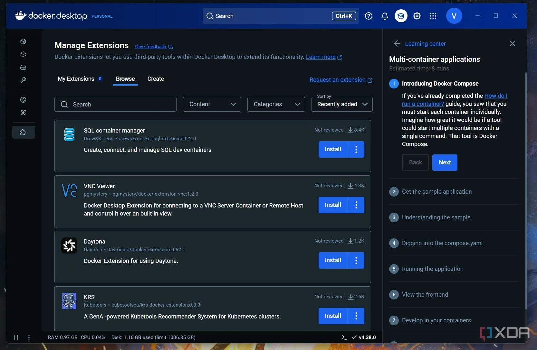Click the help question mark icon
Image resolution: width=537 pixels, height=350 pixels.
click(369, 16)
